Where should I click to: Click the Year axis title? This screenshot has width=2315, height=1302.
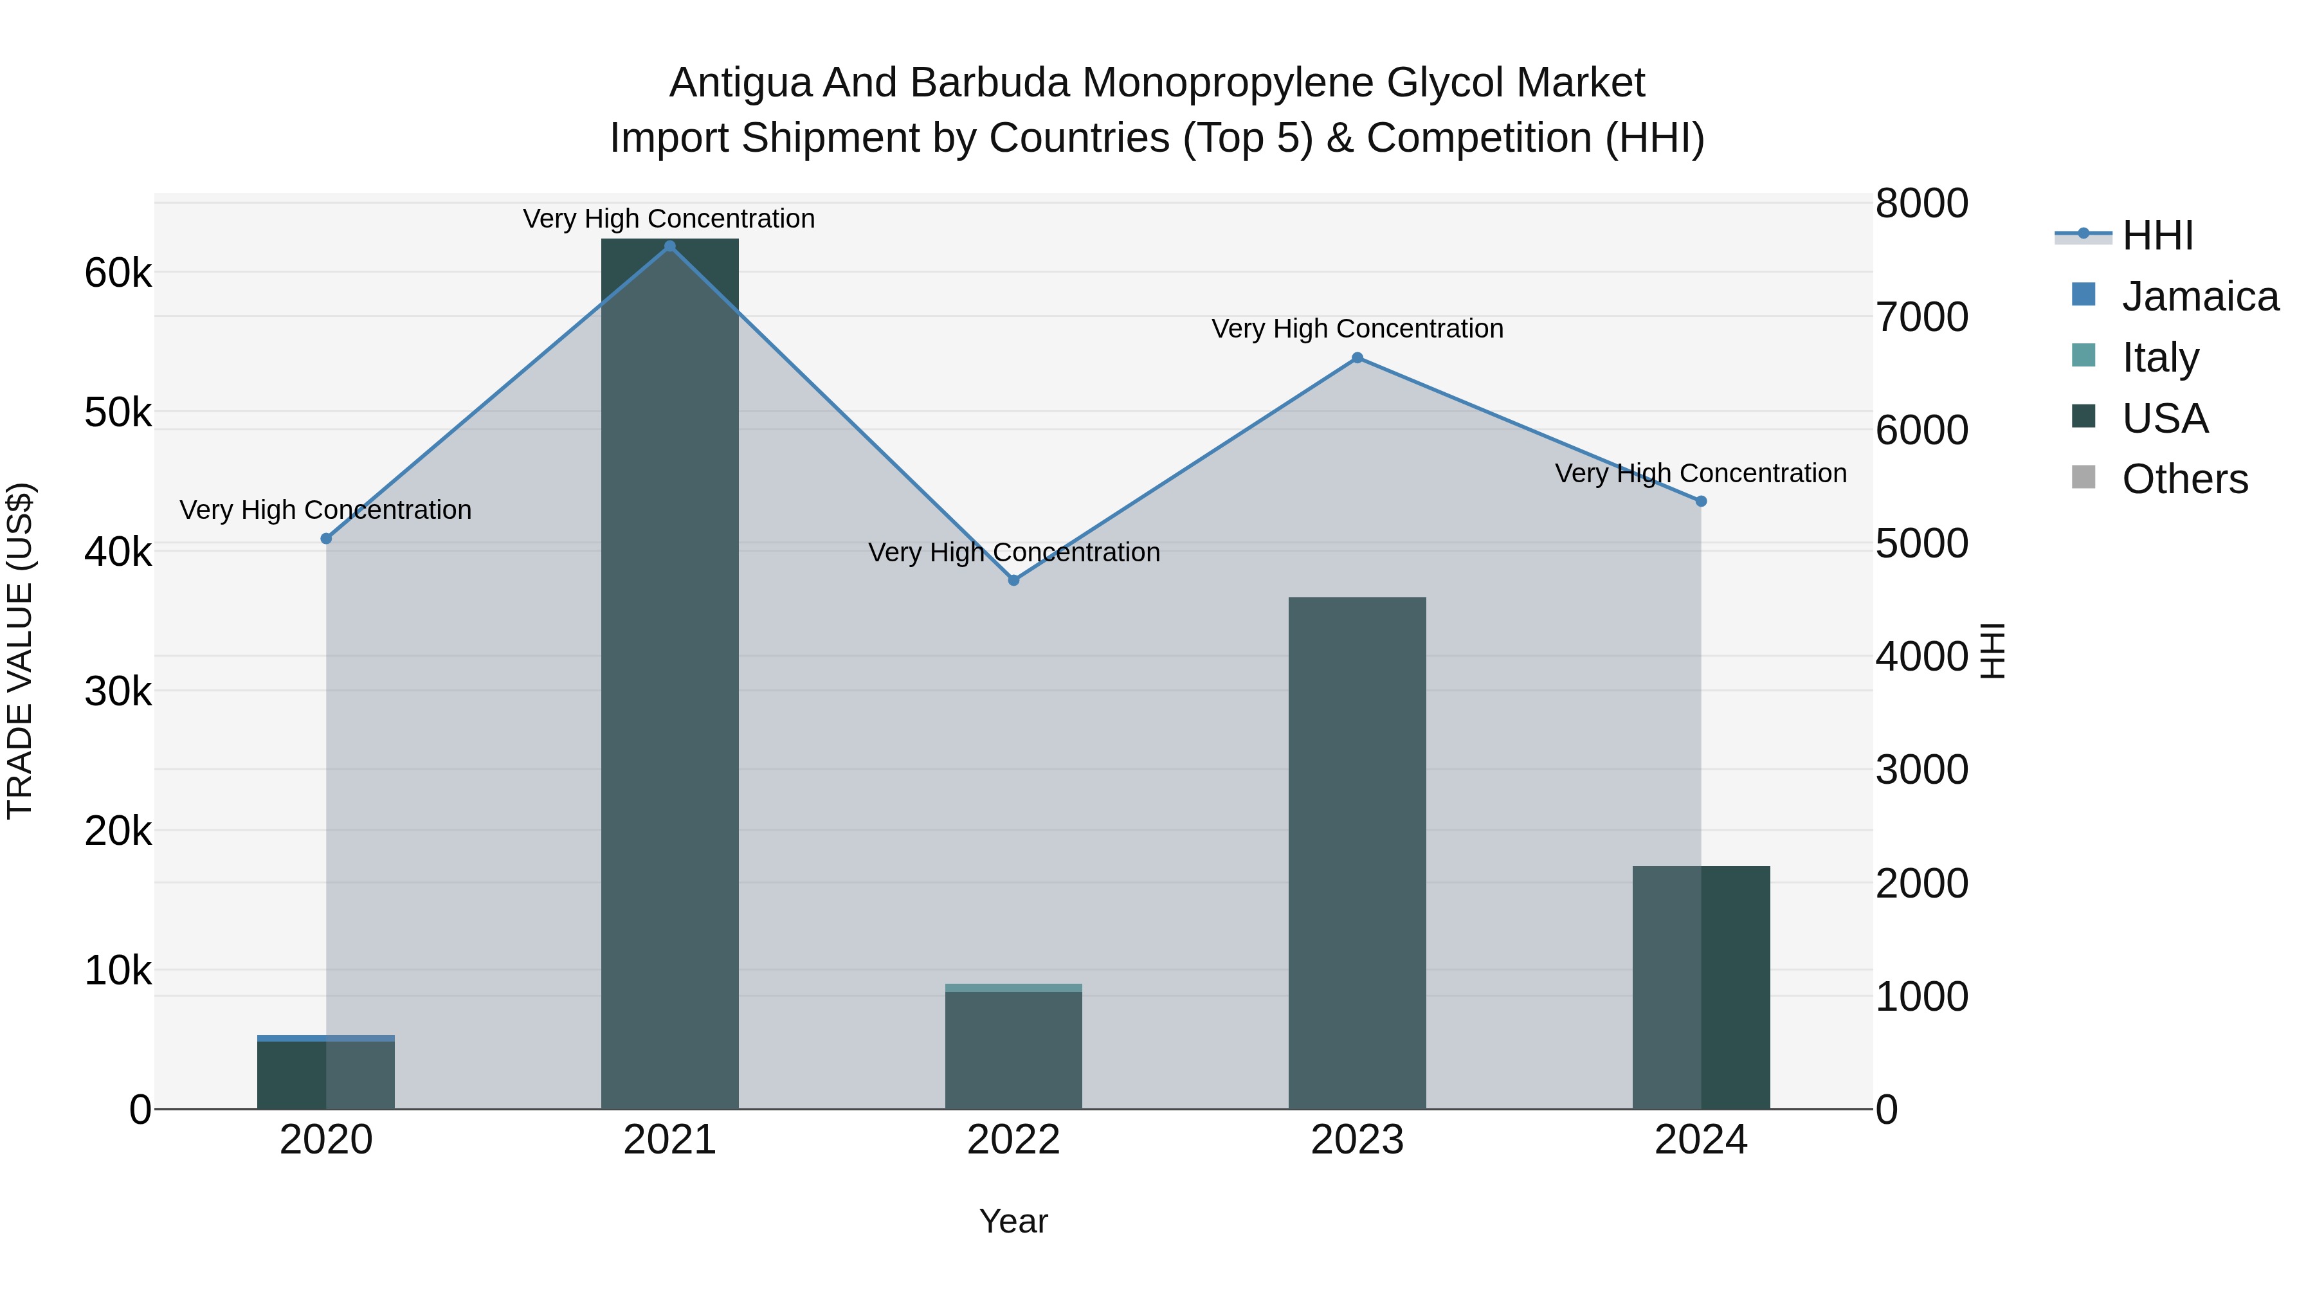pyautogui.click(x=1013, y=1221)
